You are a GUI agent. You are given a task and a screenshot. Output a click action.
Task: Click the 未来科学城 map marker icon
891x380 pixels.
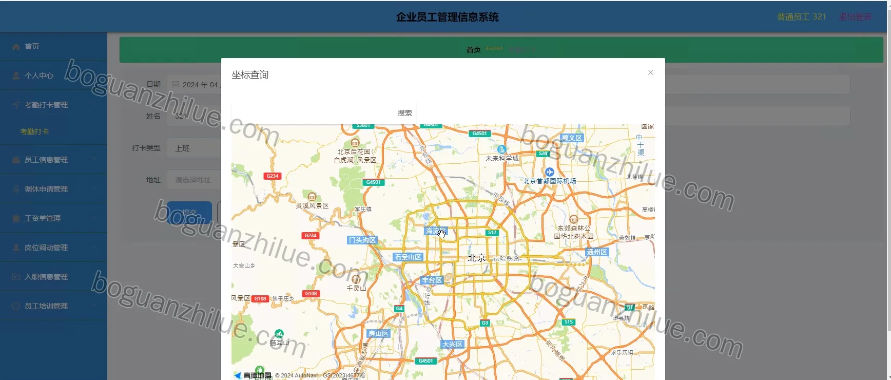click(x=502, y=149)
